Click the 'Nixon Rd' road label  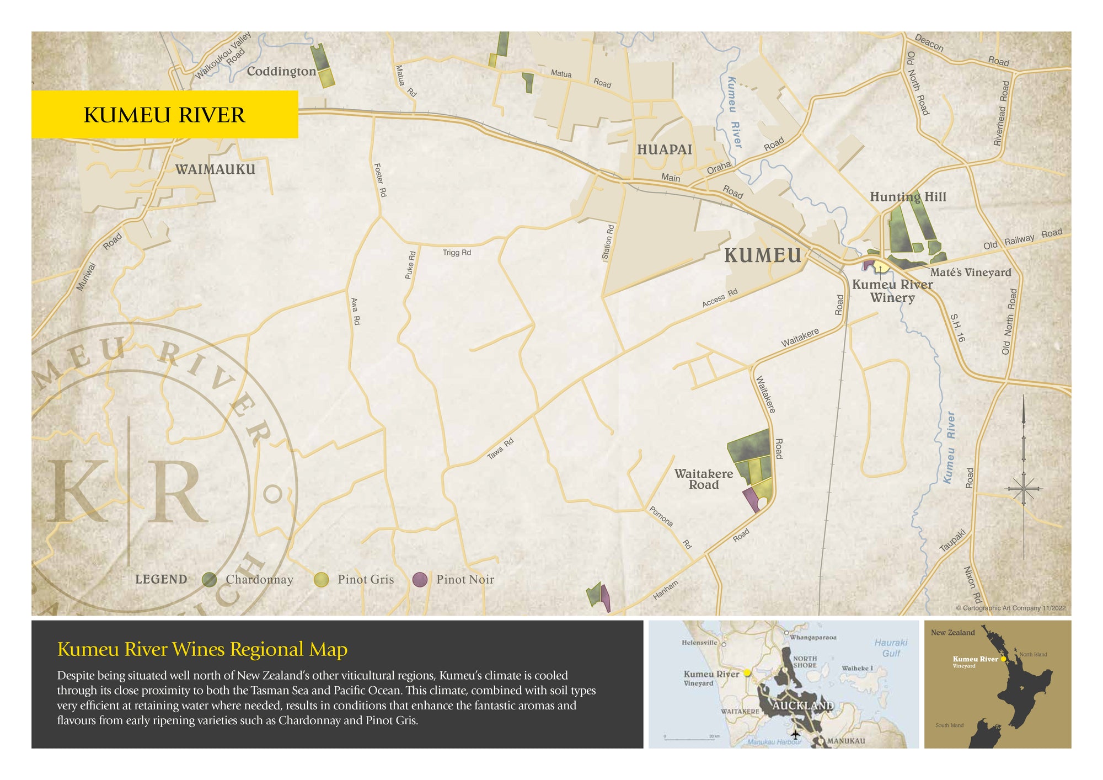(x=973, y=585)
